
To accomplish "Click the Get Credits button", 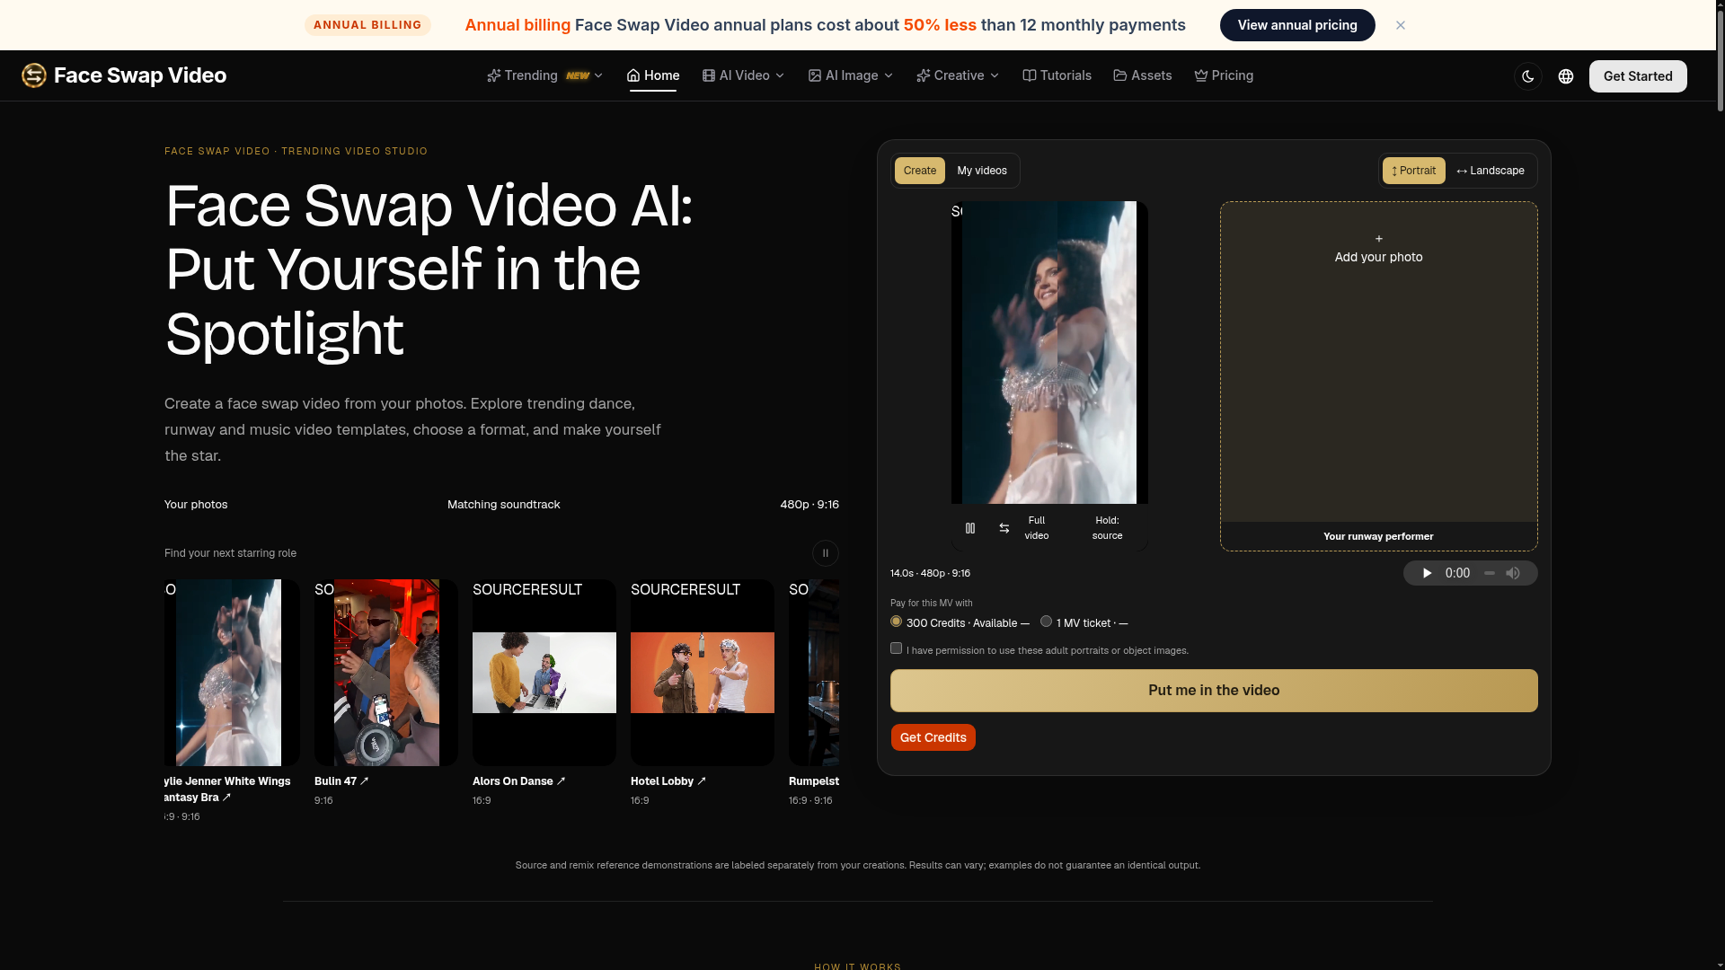I will 933,737.
